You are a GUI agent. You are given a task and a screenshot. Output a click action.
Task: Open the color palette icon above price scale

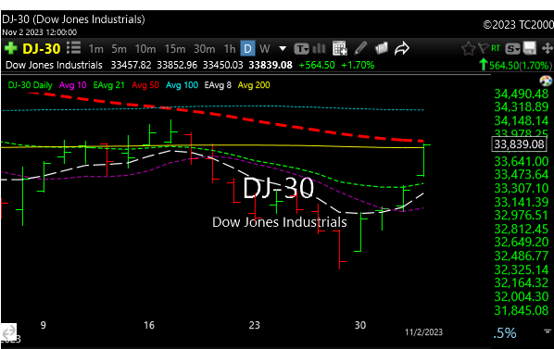(x=546, y=81)
